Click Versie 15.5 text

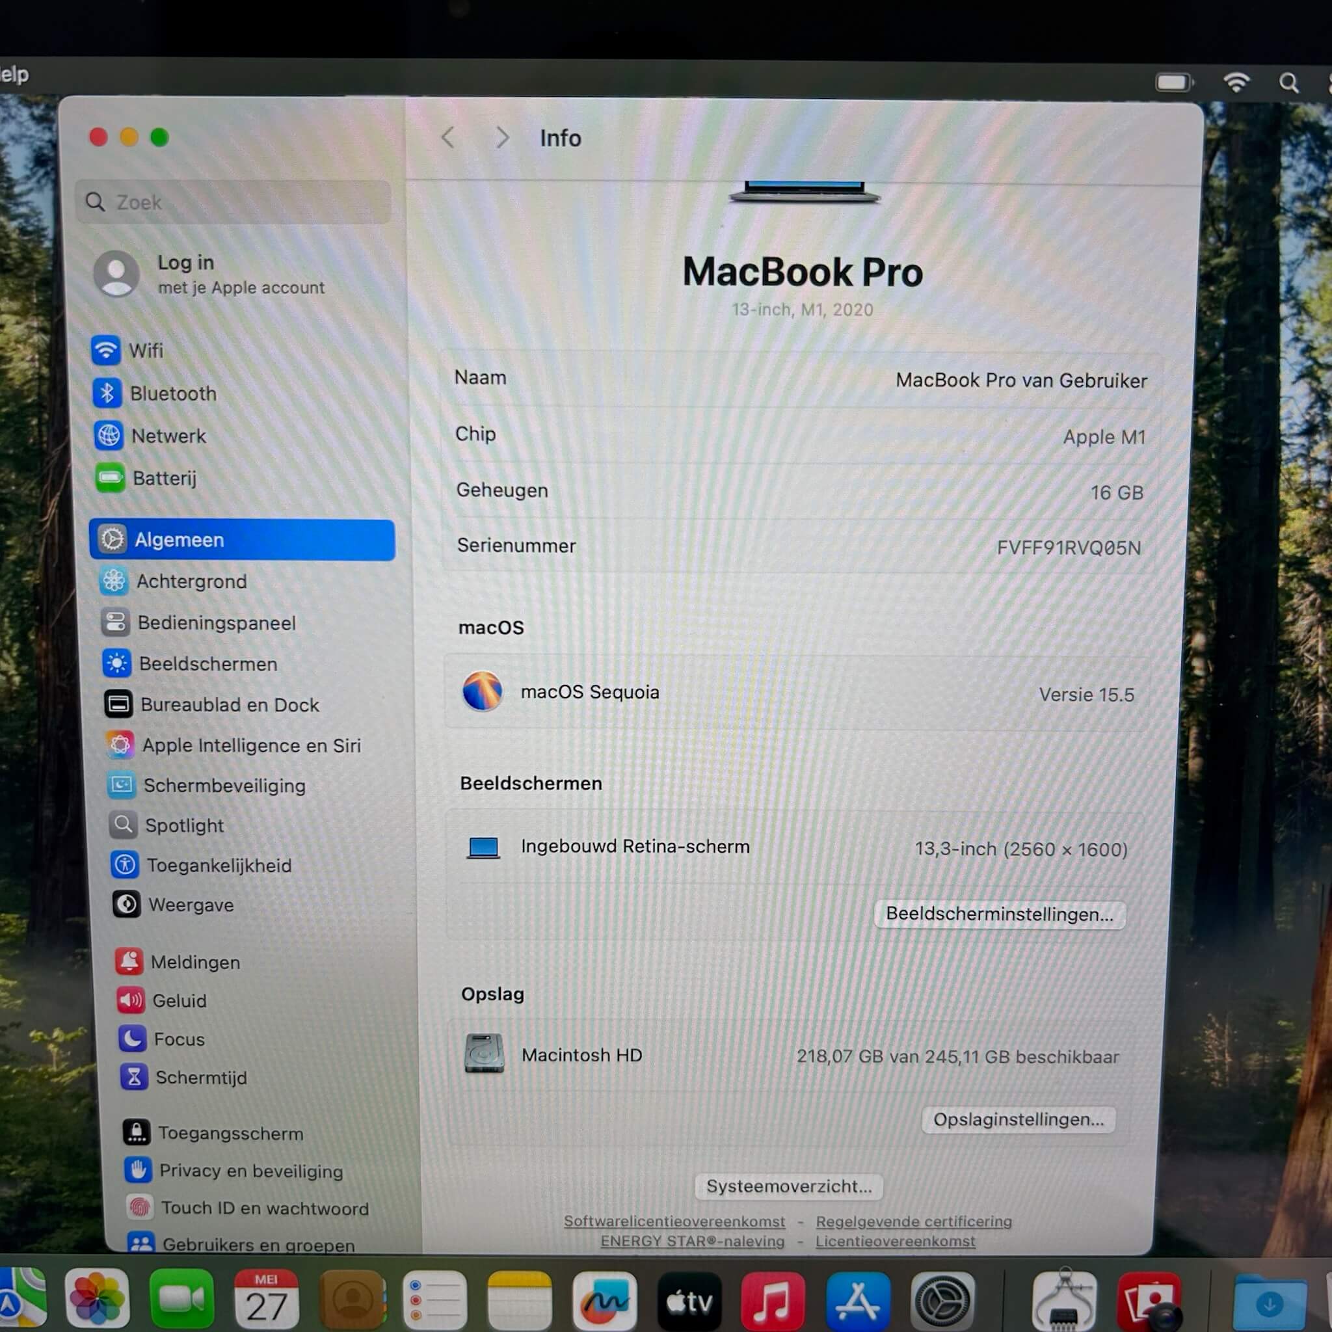(1086, 694)
